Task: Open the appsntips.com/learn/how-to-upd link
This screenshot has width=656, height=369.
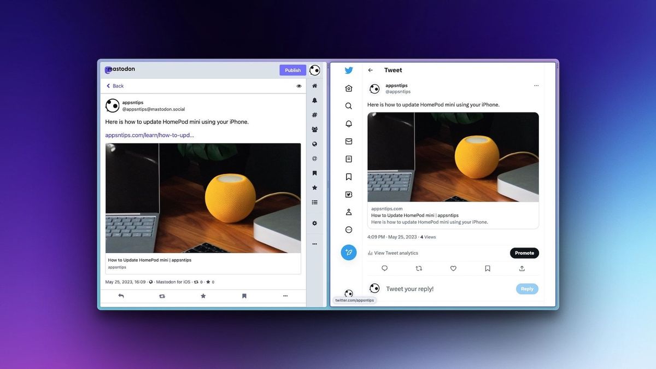Action: (x=150, y=134)
